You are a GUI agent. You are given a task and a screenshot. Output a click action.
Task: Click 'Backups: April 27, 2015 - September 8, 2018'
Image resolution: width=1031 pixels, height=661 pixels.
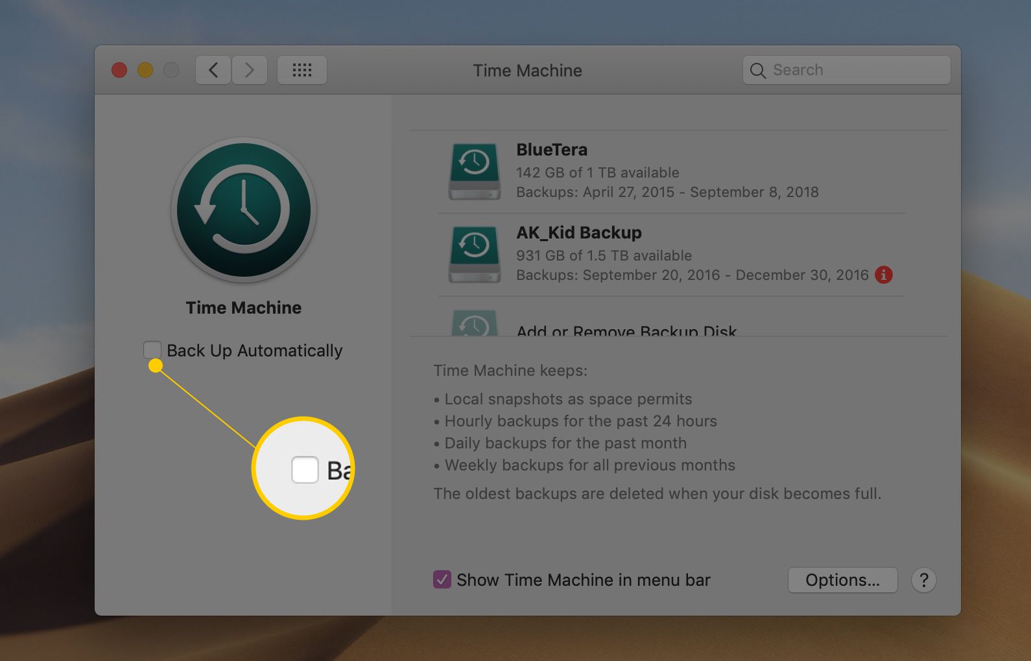667,192
